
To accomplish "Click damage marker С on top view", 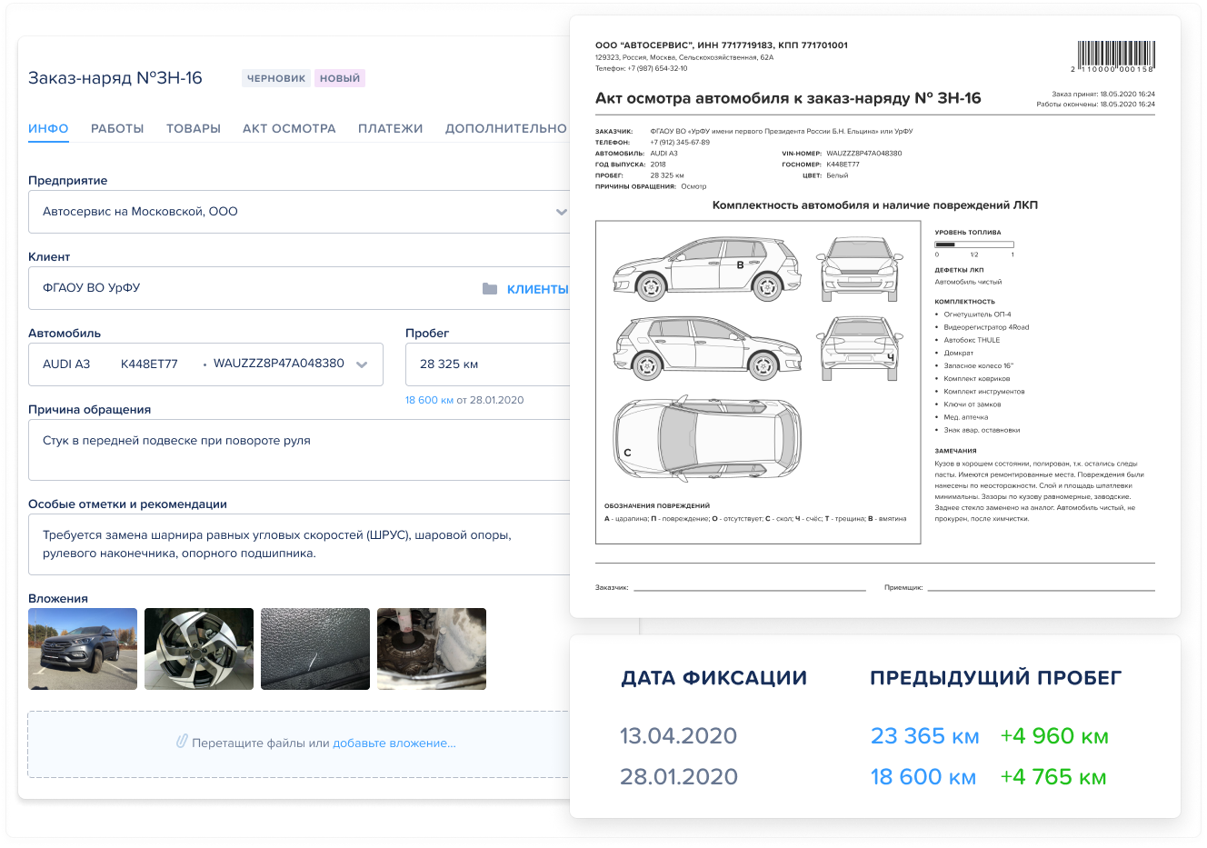I will pos(627,452).
